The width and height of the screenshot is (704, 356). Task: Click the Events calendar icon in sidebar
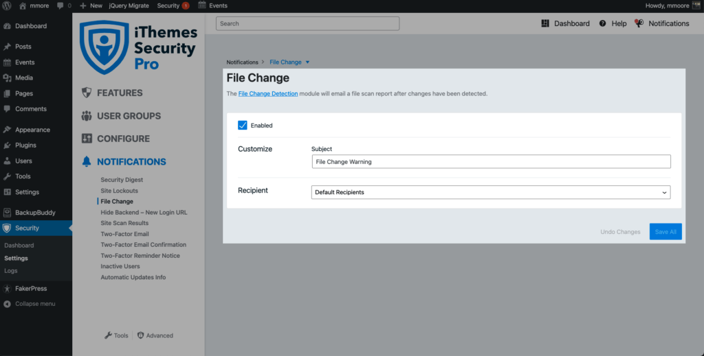tap(7, 62)
